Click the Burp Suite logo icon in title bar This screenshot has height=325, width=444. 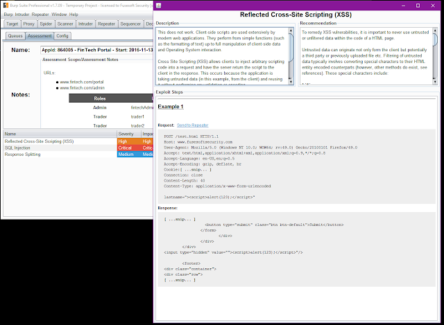pyautogui.click(x=6, y=5)
